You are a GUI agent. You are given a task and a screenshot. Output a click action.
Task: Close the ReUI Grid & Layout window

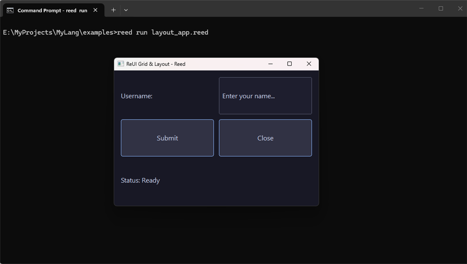tap(309, 64)
